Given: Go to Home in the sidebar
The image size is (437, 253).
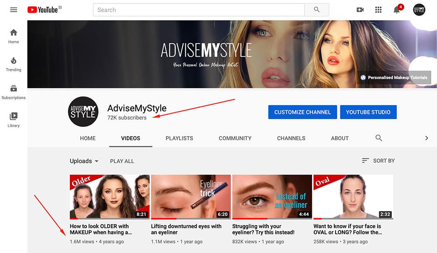Looking at the screenshot, I should click(14, 36).
